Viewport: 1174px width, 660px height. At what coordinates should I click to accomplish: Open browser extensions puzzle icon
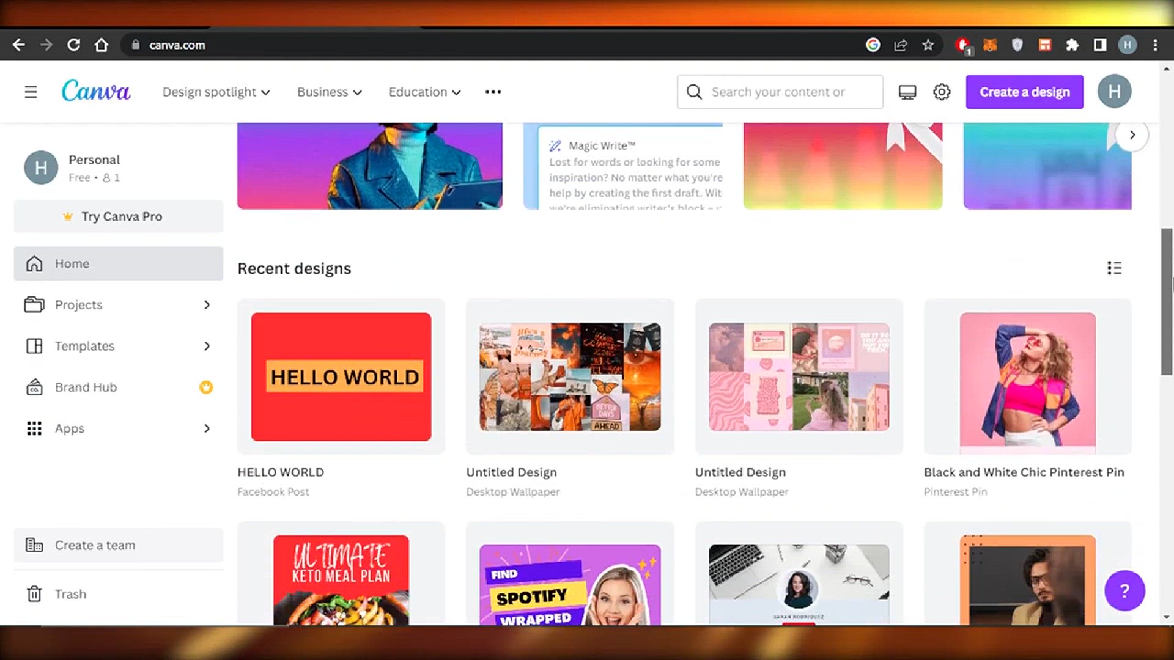[x=1072, y=45]
